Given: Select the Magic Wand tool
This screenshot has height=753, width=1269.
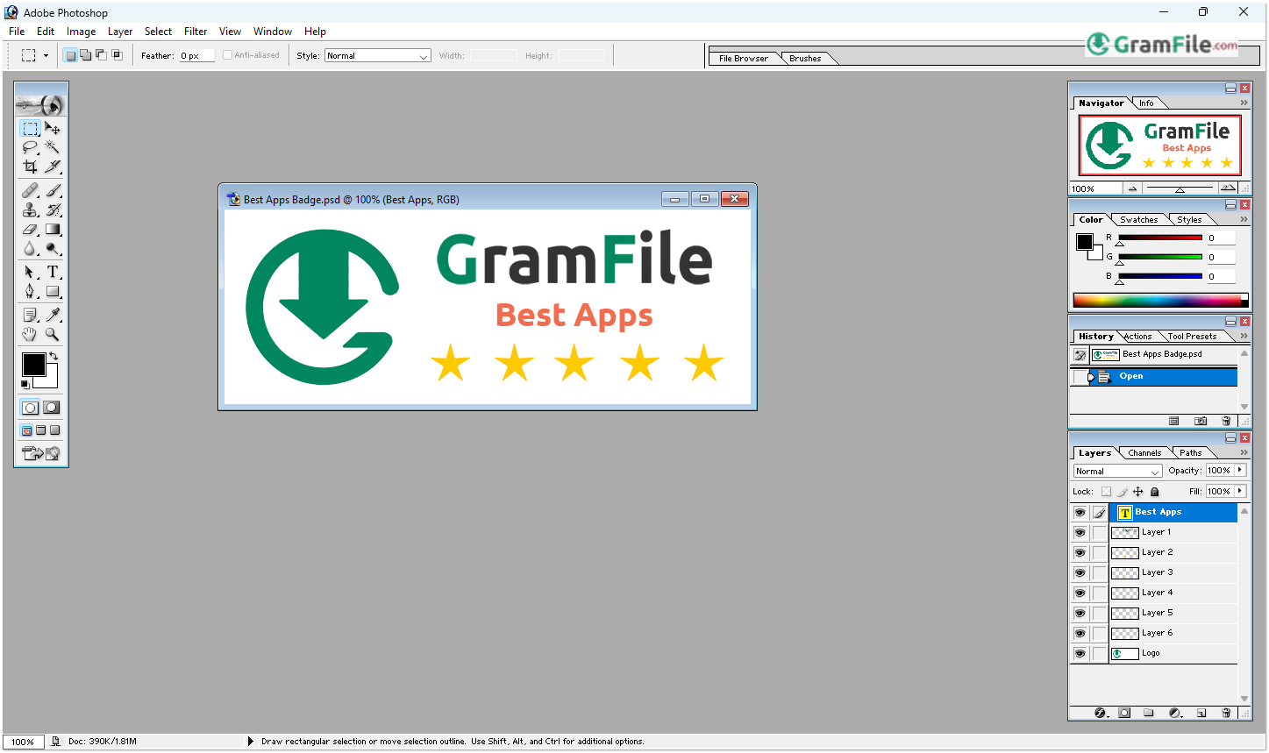Looking at the screenshot, I should [x=53, y=147].
